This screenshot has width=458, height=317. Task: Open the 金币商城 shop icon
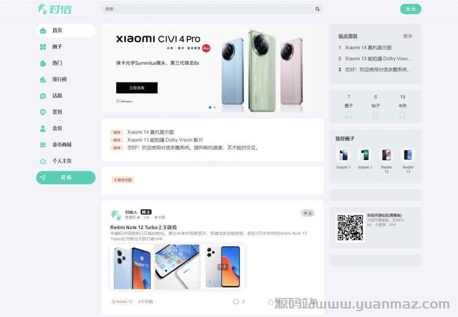(x=43, y=145)
